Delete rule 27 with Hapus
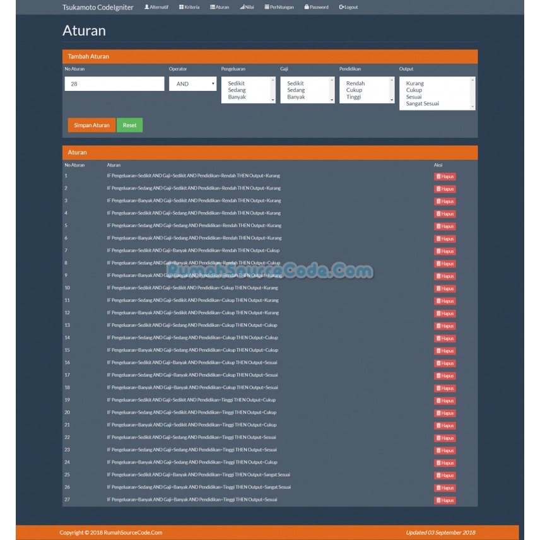This screenshot has height=540, width=540. [x=445, y=500]
